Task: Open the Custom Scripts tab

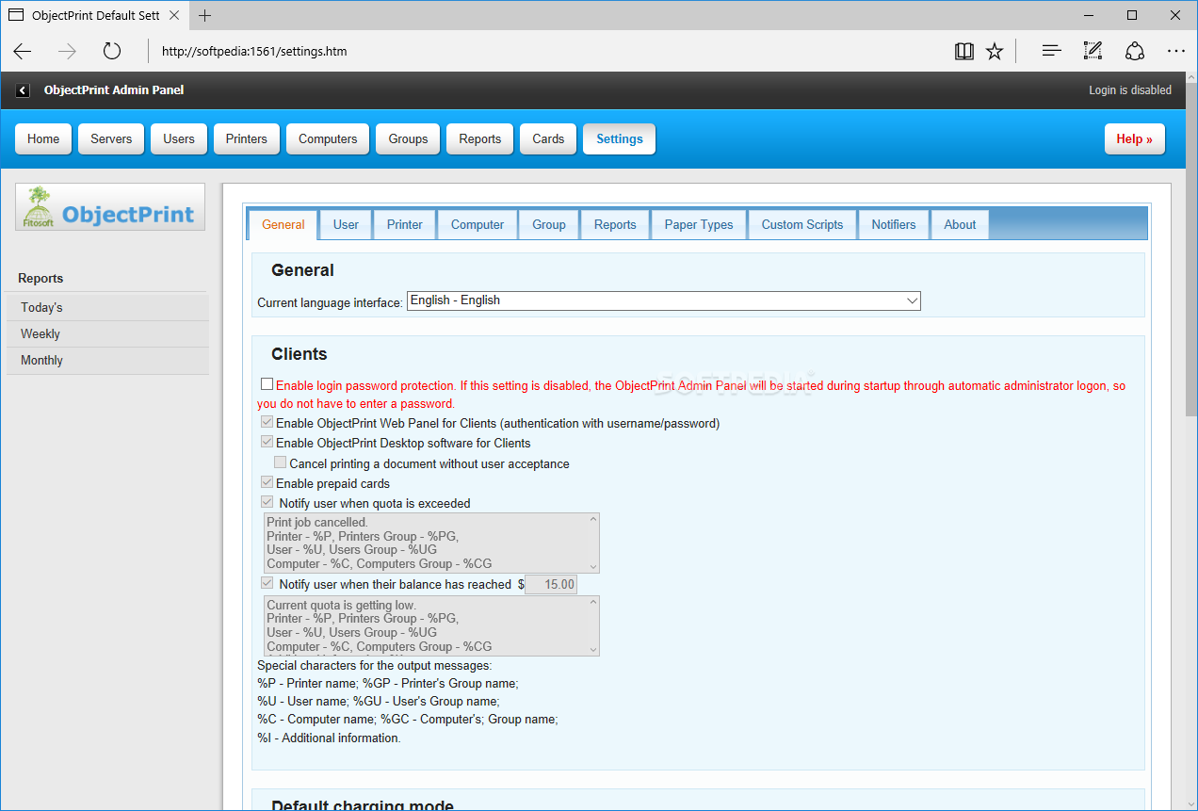Action: (x=802, y=224)
